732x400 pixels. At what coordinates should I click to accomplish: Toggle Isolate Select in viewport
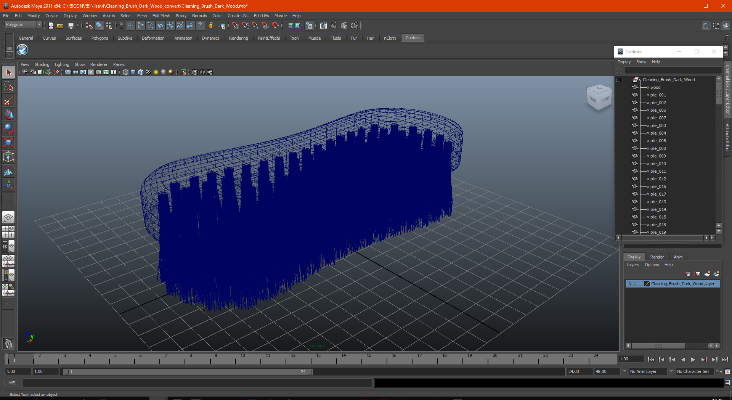[183, 72]
